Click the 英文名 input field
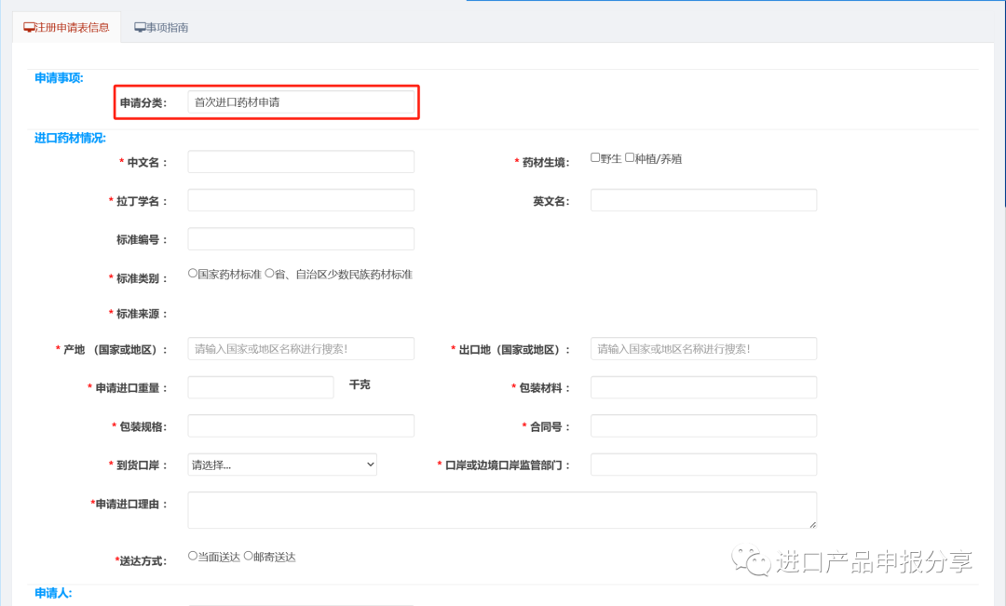 click(703, 199)
